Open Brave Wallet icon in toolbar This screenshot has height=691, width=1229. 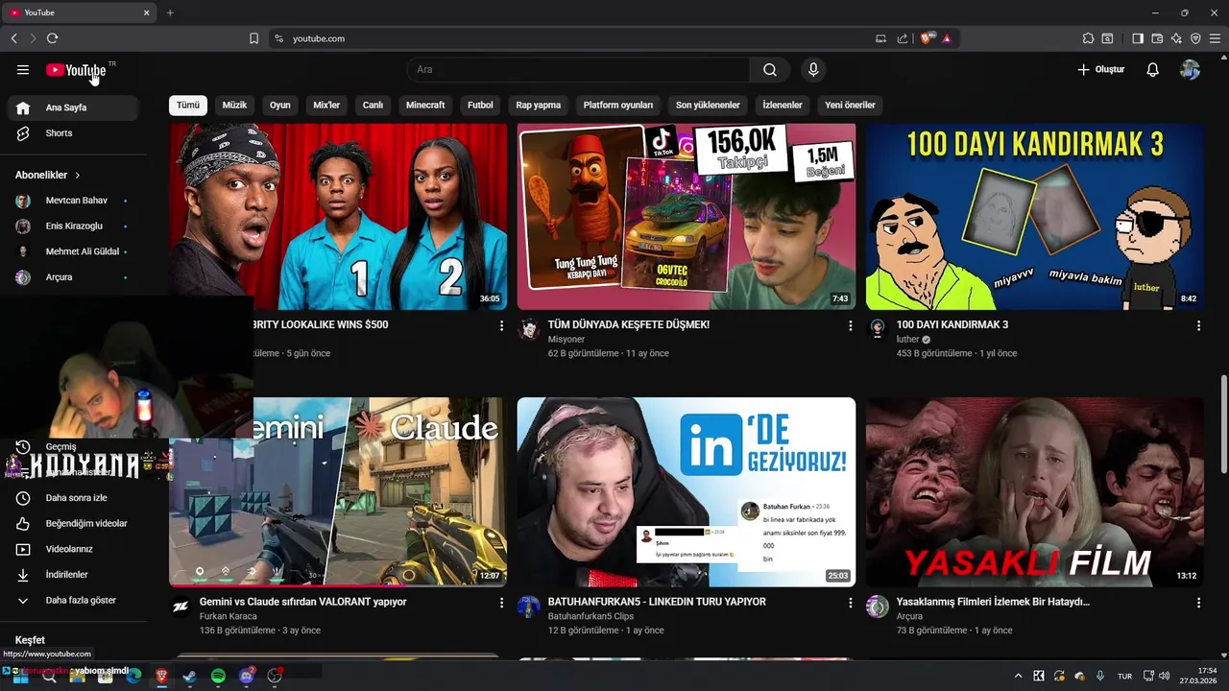click(1157, 38)
